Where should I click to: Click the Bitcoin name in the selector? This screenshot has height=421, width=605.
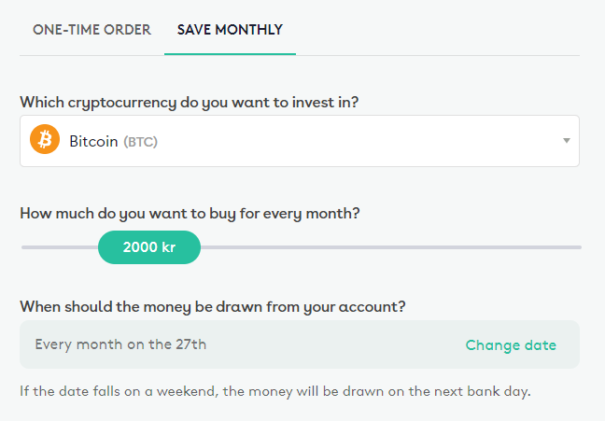[93, 141]
